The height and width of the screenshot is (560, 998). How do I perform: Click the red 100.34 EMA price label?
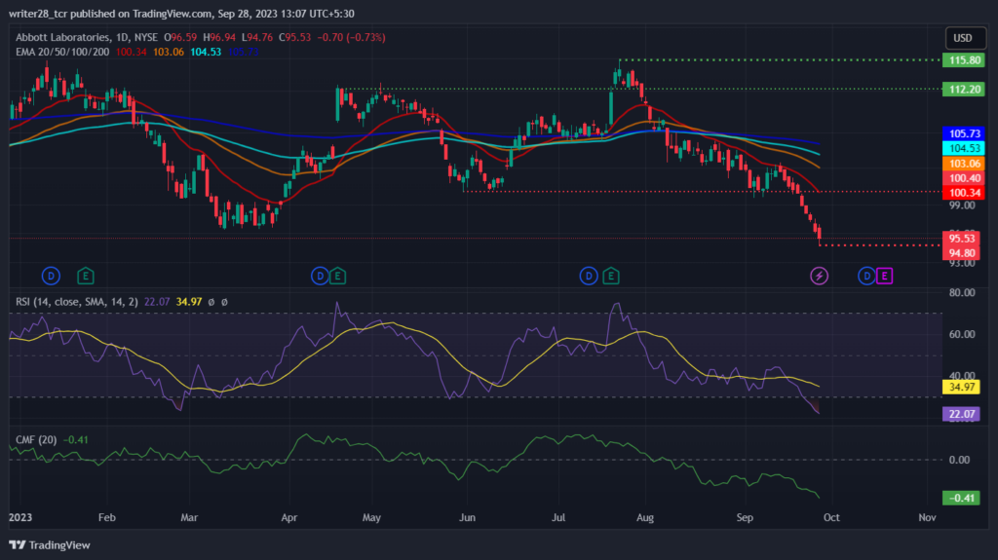[x=964, y=193]
